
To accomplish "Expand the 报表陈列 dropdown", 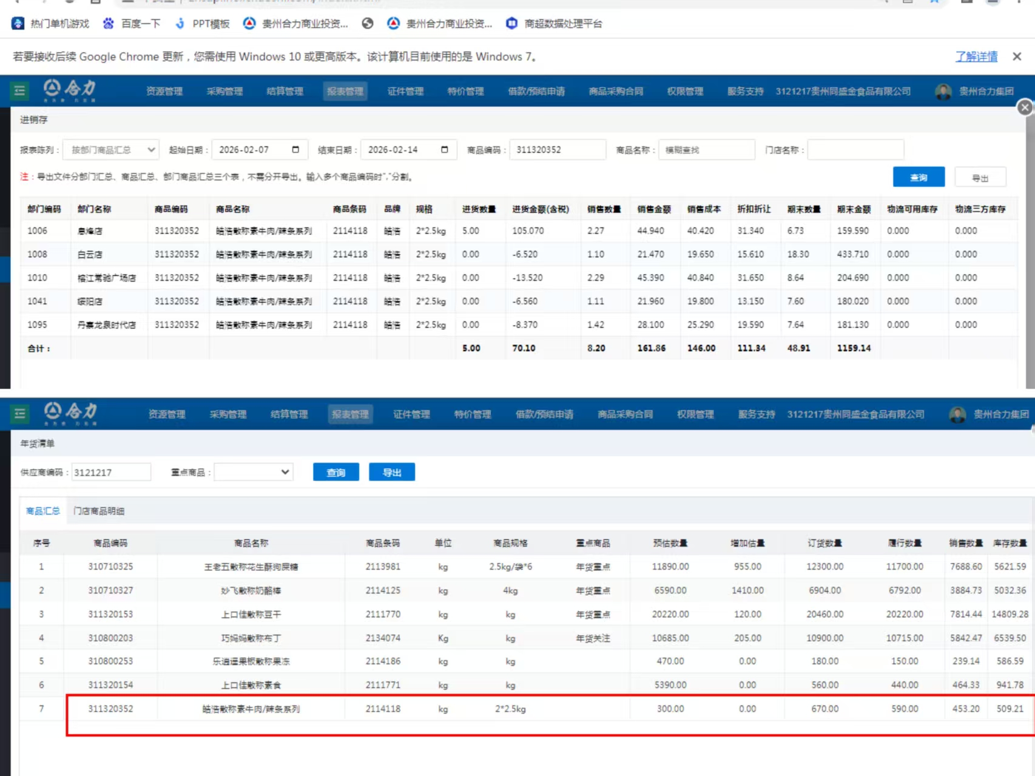I will click(111, 150).
